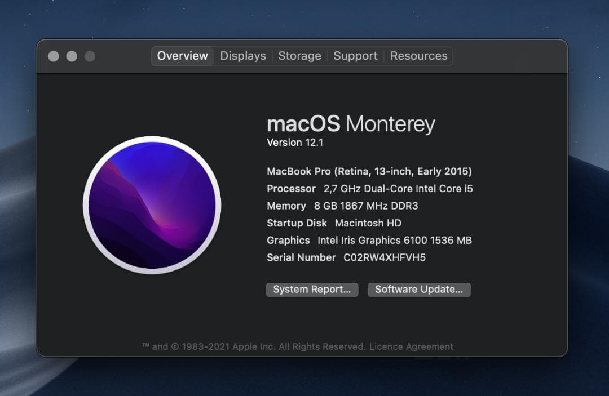
Task: Click the Graphics Intel Iris line
Action: tap(369, 241)
